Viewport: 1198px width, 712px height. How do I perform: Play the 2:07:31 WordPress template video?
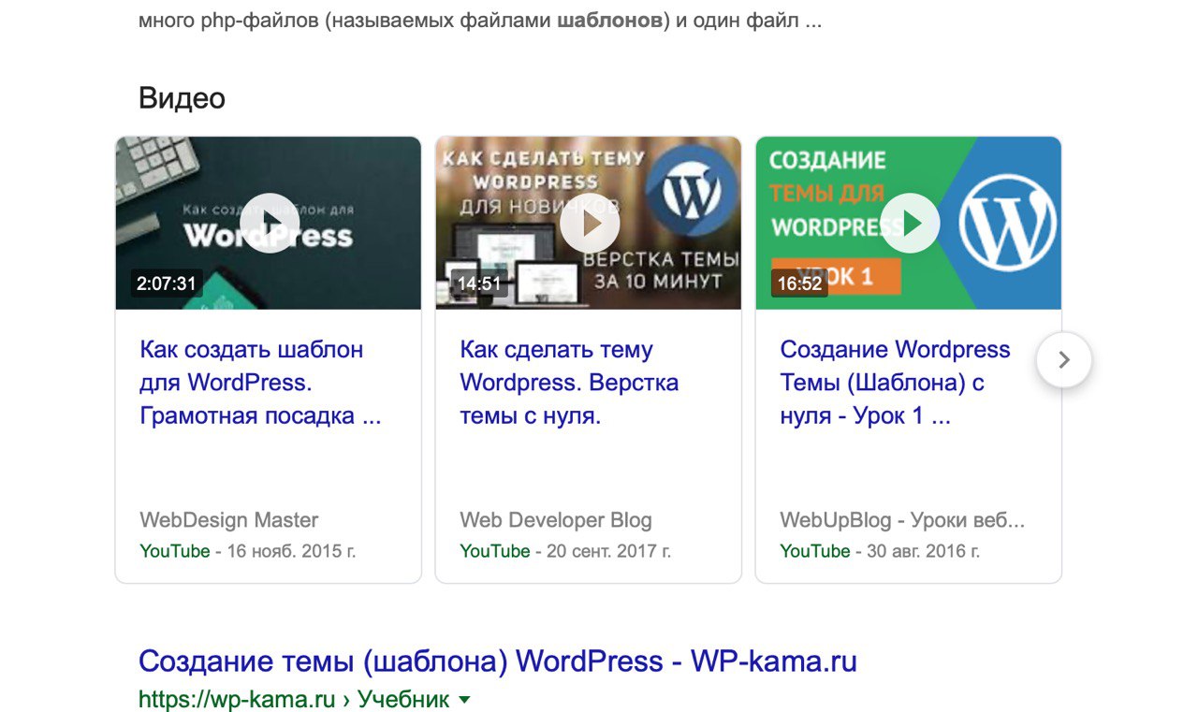(270, 223)
